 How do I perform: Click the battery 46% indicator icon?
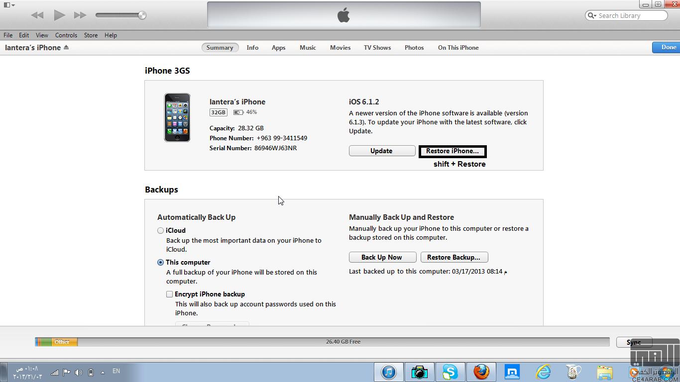[238, 112]
